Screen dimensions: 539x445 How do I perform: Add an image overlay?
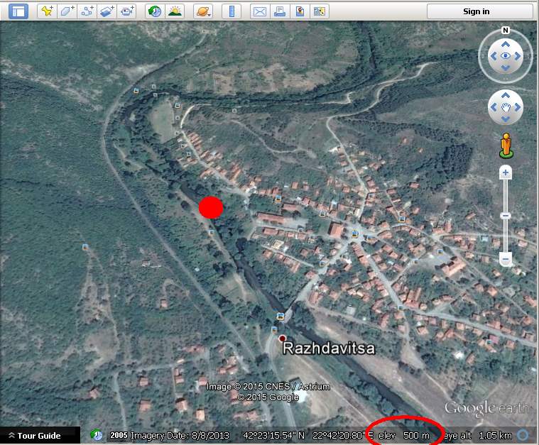click(107, 11)
